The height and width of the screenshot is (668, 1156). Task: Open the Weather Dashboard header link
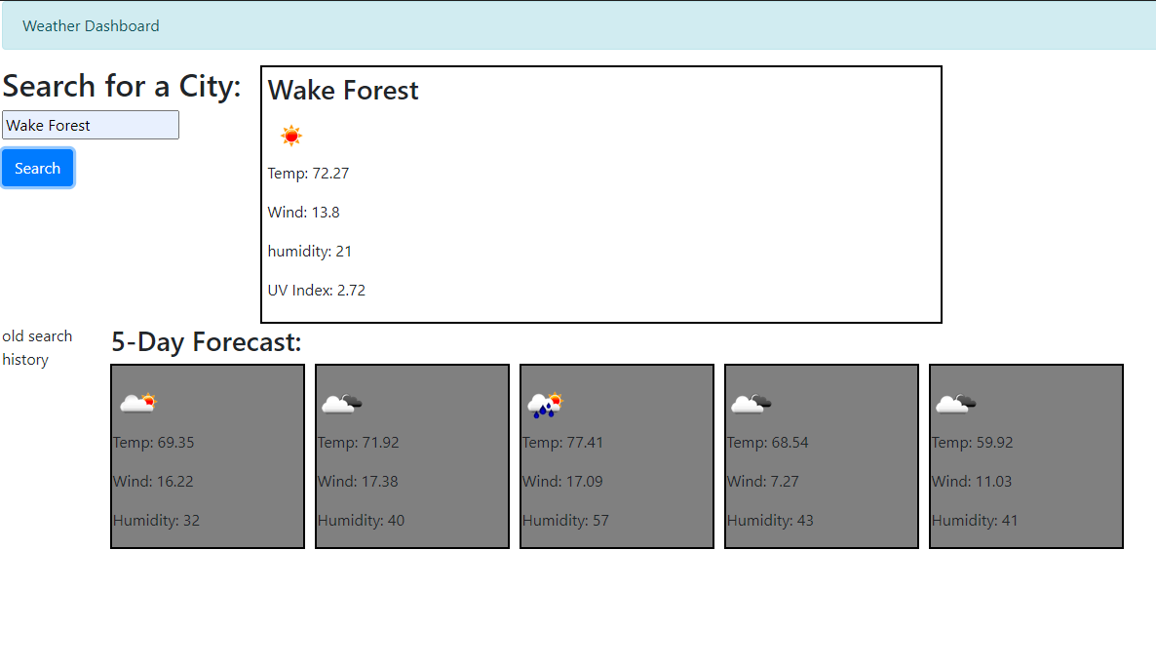[x=91, y=25]
